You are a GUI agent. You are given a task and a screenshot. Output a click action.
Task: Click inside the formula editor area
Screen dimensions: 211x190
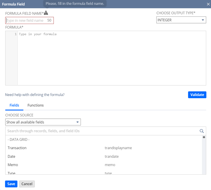coord(111,58)
